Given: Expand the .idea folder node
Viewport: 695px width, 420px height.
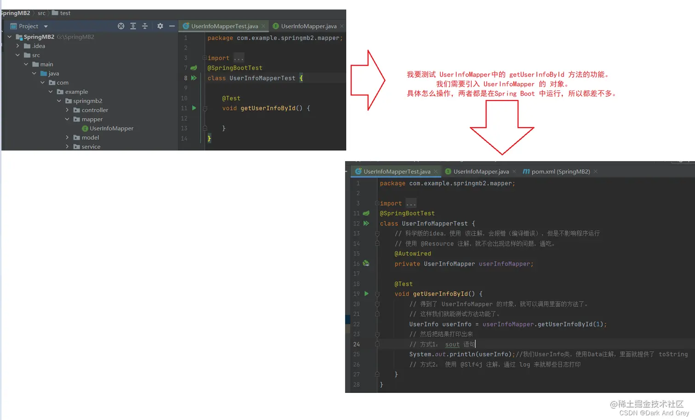Looking at the screenshot, I should tap(17, 46).
